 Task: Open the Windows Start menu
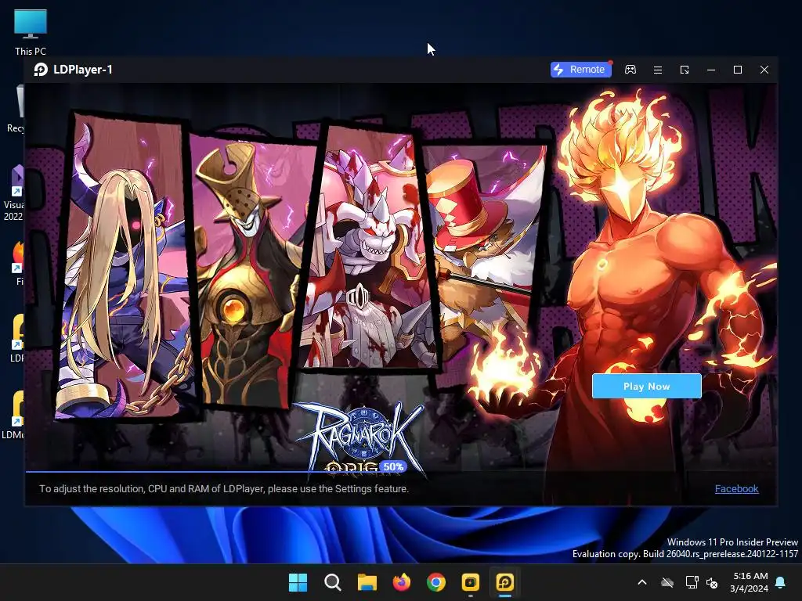[298, 582]
